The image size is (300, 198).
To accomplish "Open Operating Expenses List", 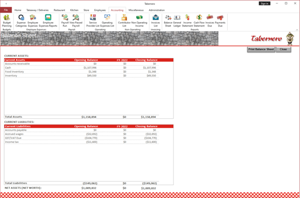I will coord(107,21).
